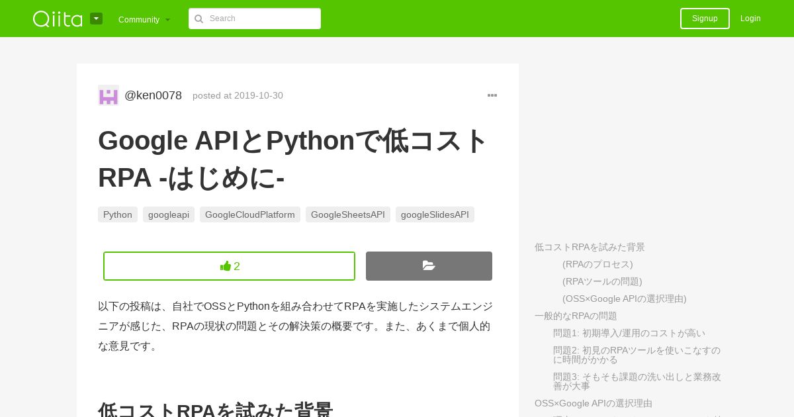Open the Login link
794x417 pixels.
[750, 19]
